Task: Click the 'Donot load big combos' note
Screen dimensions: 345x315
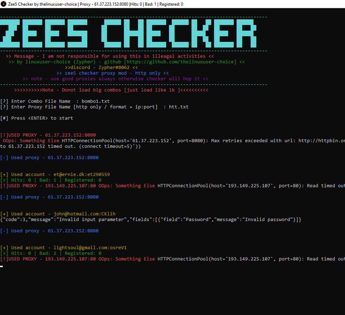Action: point(111,90)
